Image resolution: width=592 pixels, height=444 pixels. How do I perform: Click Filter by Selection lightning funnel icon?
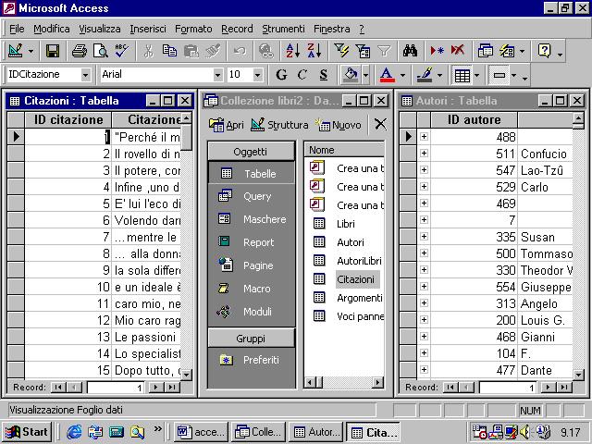[341, 51]
